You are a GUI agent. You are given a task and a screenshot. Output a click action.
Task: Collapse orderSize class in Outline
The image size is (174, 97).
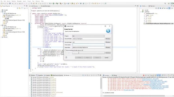141,12
